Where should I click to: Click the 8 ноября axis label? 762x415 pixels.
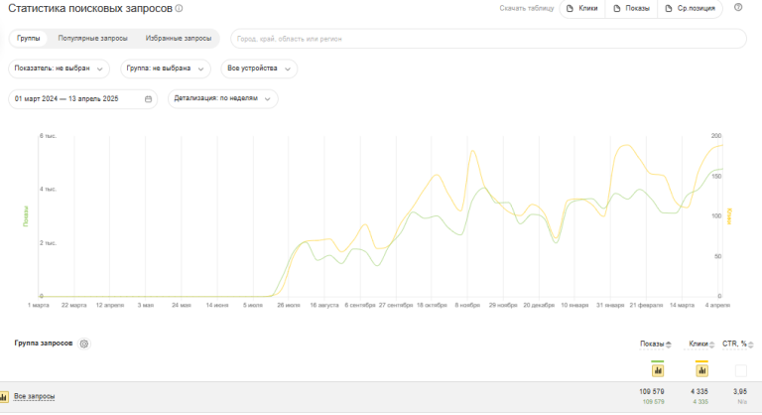coord(467,305)
